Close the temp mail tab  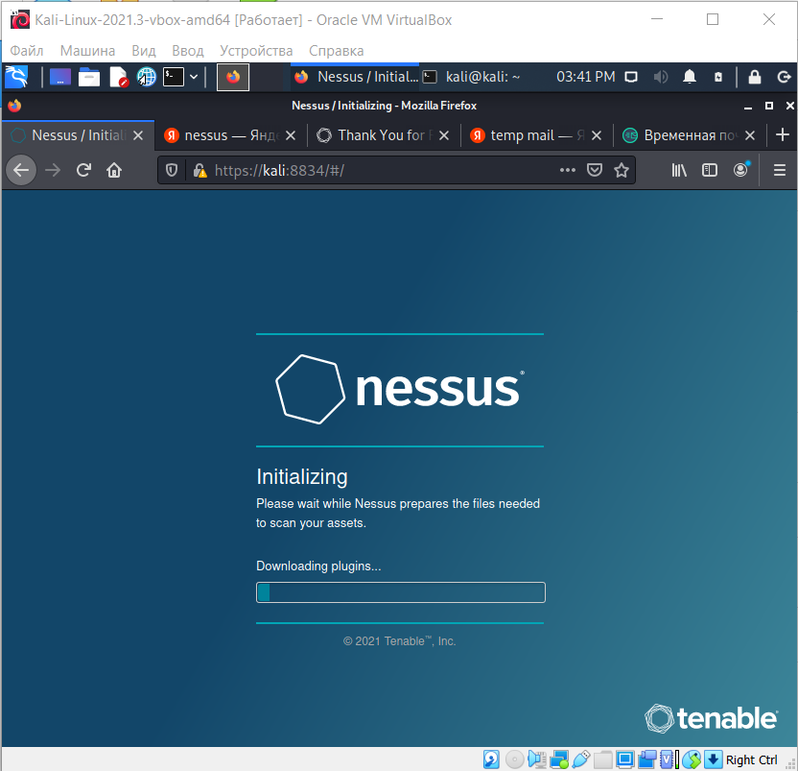[x=597, y=135]
